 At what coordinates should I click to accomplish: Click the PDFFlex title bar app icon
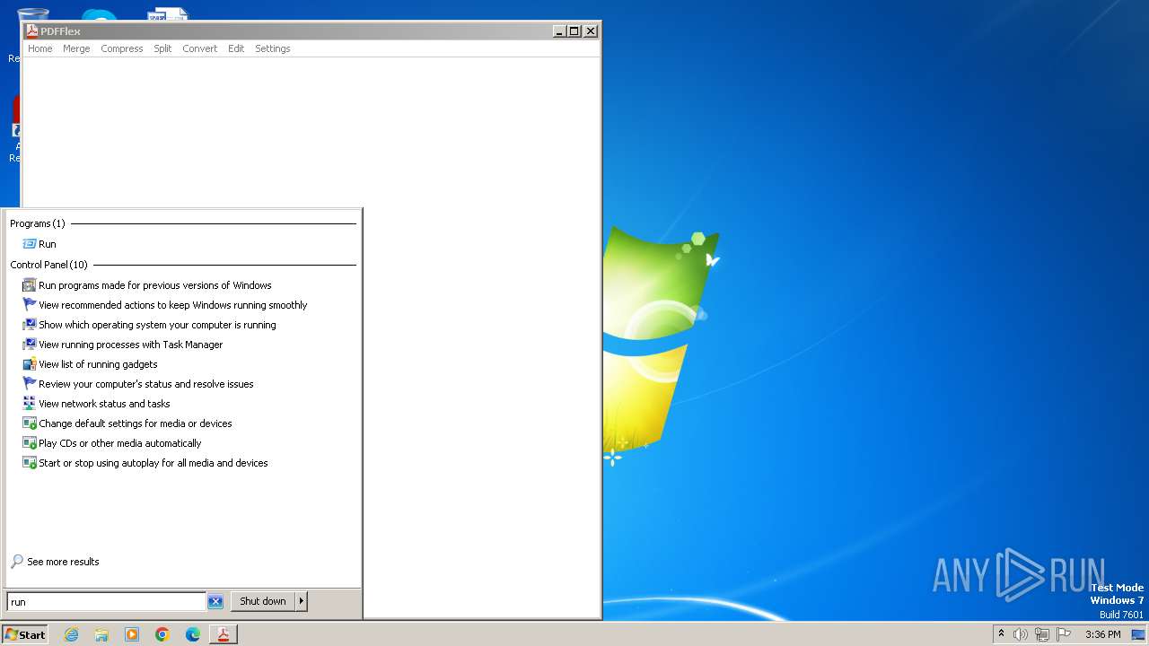(31, 31)
